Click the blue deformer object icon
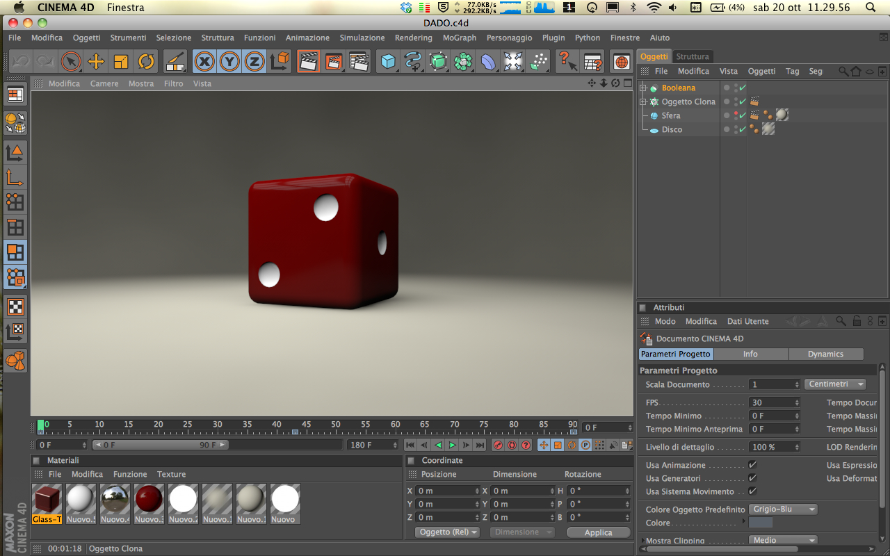Viewport: 890px width, 556px height. click(x=488, y=62)
